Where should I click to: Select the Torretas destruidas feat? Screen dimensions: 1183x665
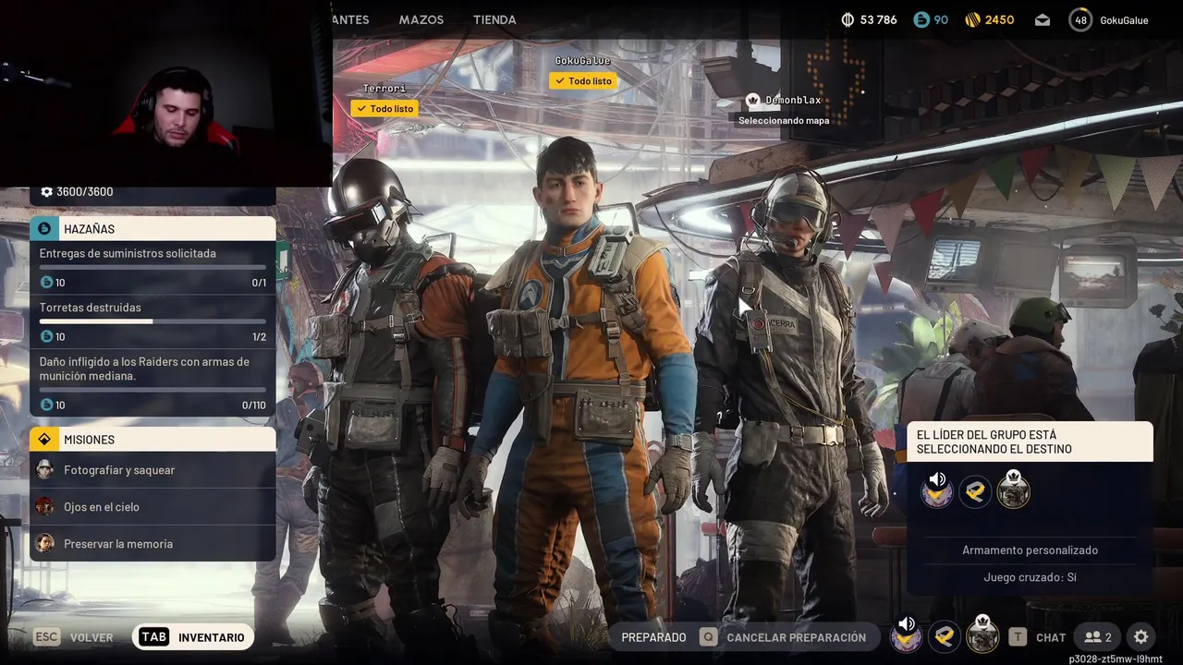(x=152, y=322)
